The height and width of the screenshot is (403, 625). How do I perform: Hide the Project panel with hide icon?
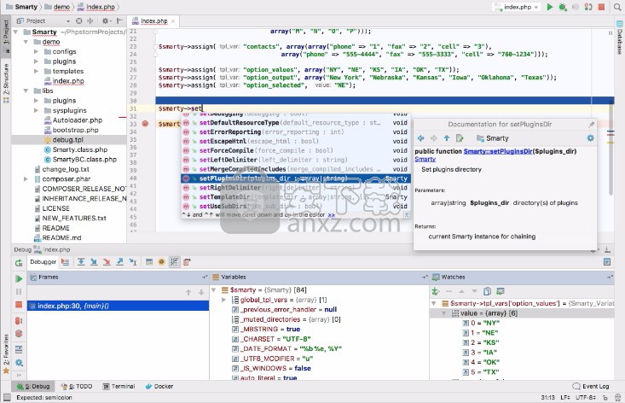[119, 20]
